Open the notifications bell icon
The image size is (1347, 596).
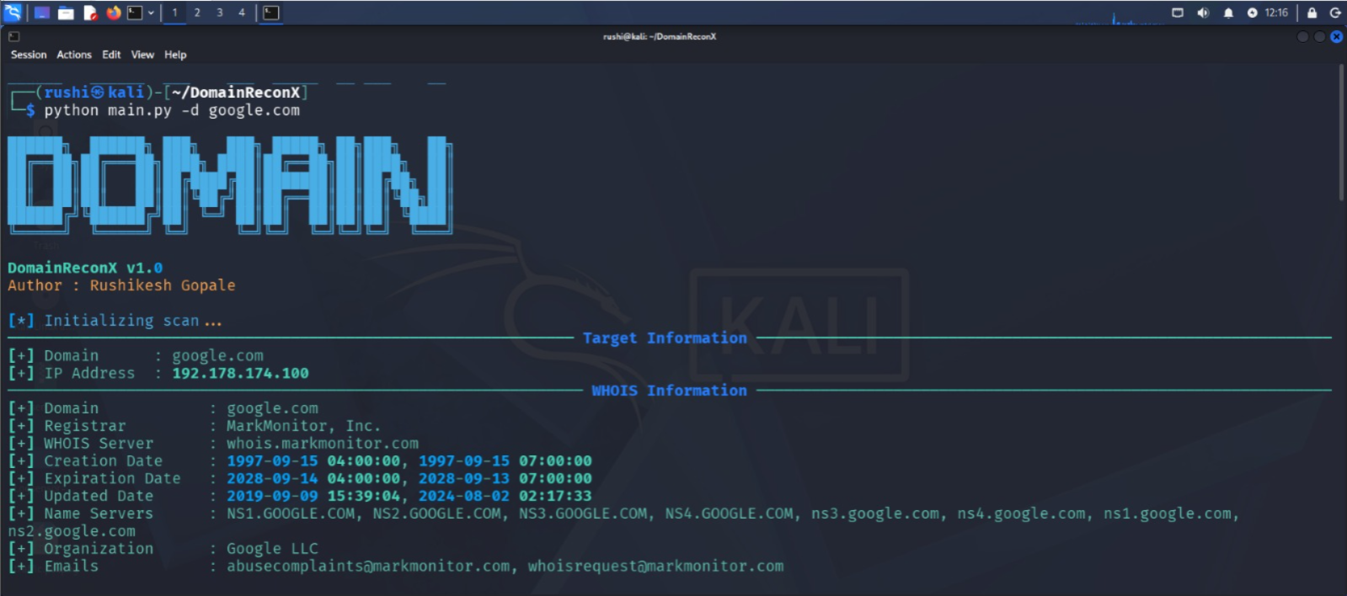click(1228, 13)
